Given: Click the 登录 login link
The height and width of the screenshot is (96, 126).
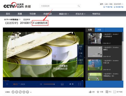Looking at the screenshot, I should (x=101, y=4).
